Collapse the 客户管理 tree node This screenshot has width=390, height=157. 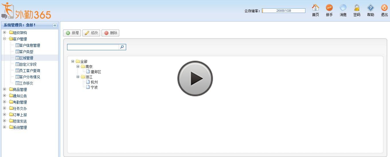point(5,39)
